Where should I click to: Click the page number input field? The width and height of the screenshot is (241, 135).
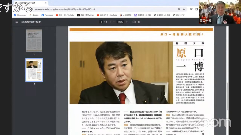coord(101,22)
